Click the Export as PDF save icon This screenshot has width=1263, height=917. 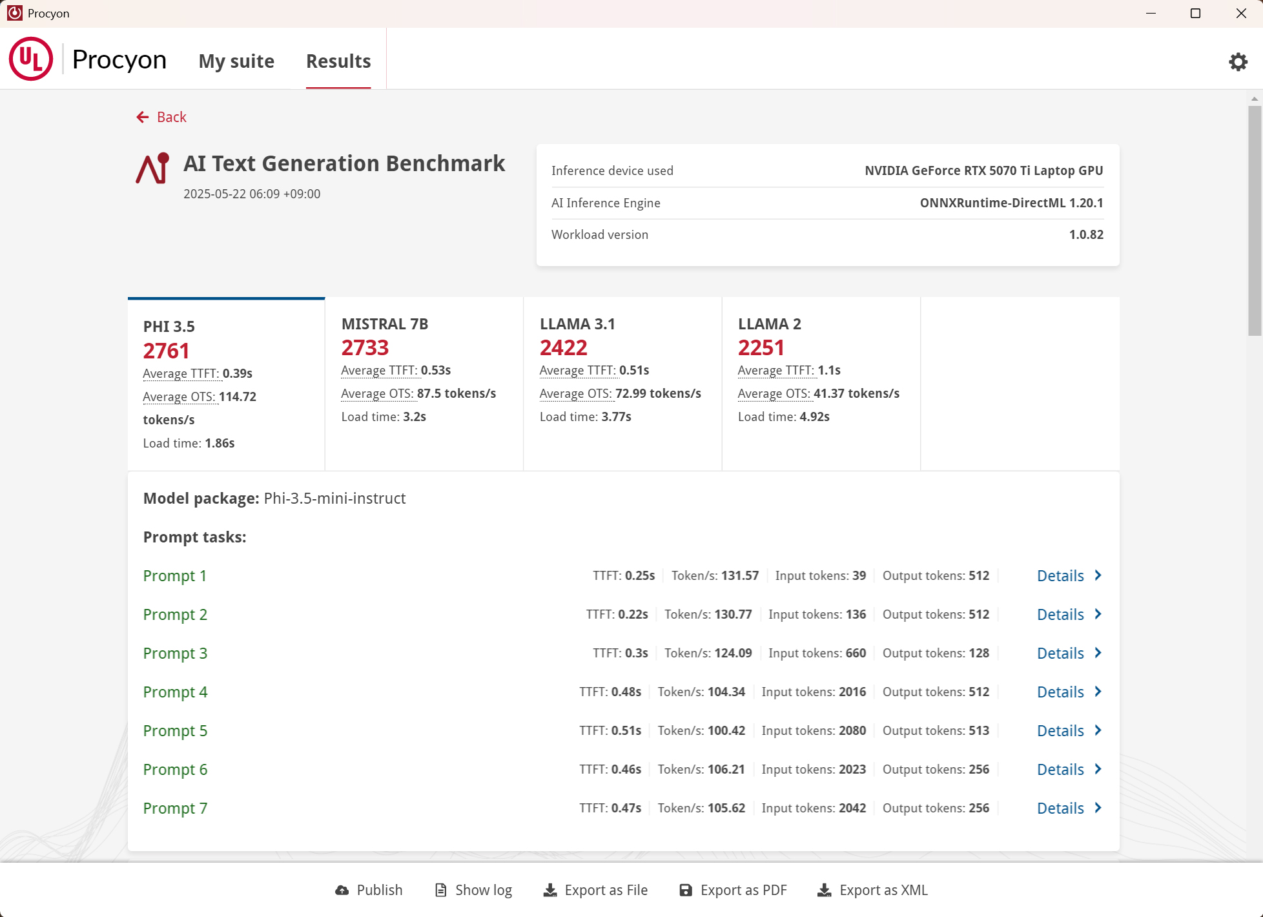click(x=686, y=891)
